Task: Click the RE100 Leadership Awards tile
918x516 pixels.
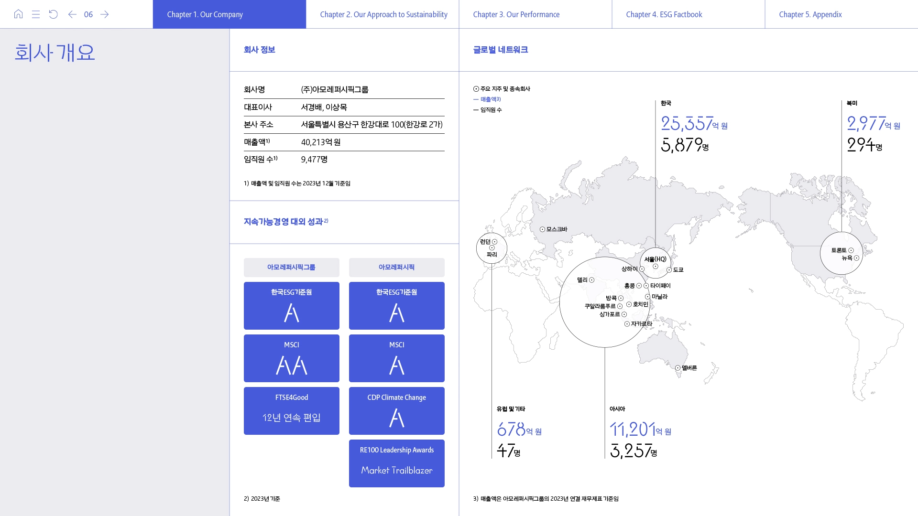Action: (x=396, y=463)
